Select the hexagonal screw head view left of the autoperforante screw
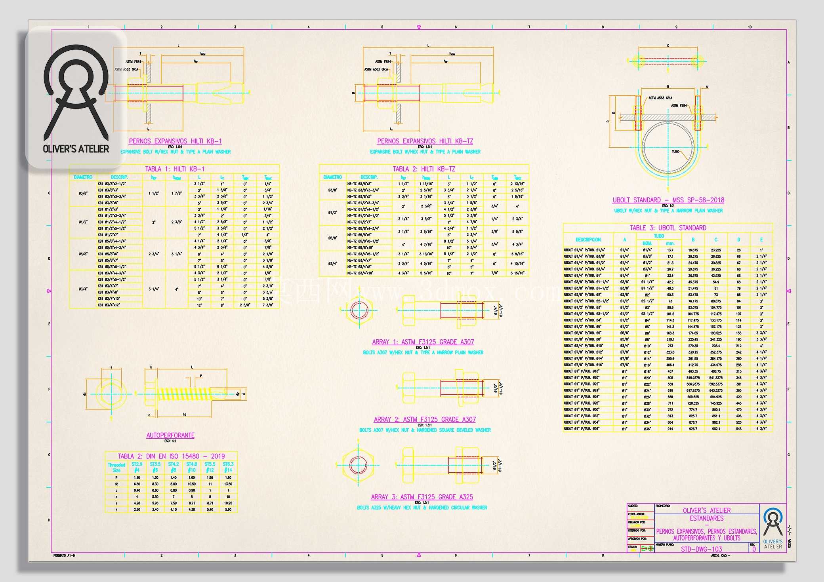 (111, 394)
